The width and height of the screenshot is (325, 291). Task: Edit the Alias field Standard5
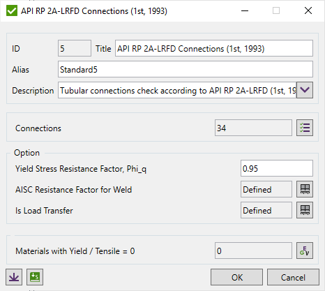pyautogui.click(x=186, y=69)
